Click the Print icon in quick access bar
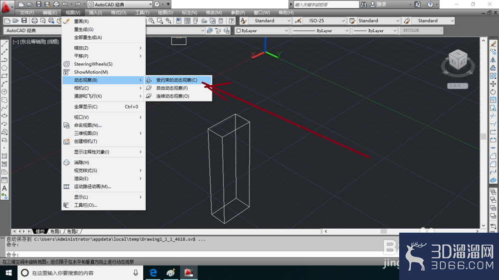Image resolution: width=499 pixels, height=280 pixels. point(56,4)
